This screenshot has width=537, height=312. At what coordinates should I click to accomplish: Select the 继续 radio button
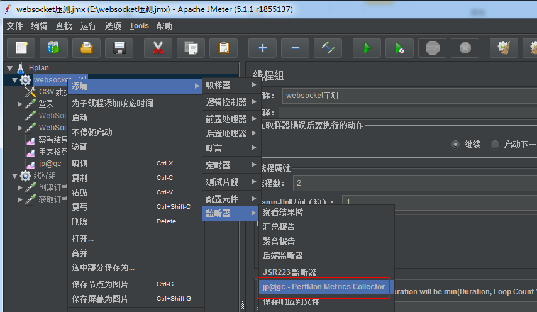455,145
